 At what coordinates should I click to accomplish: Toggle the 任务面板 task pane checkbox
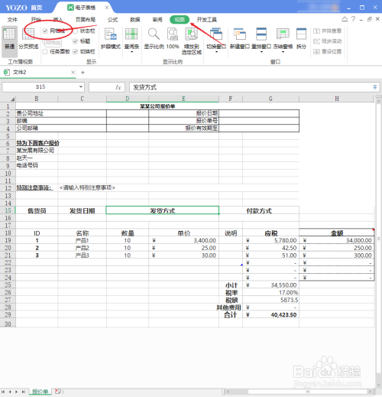(45, 51)
